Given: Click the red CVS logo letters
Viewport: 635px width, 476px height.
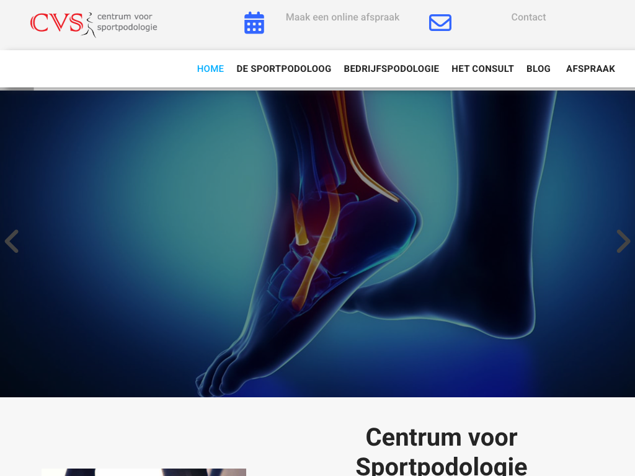Looking at the screenshot, I should pyautogui.click(x=56, y=23).
